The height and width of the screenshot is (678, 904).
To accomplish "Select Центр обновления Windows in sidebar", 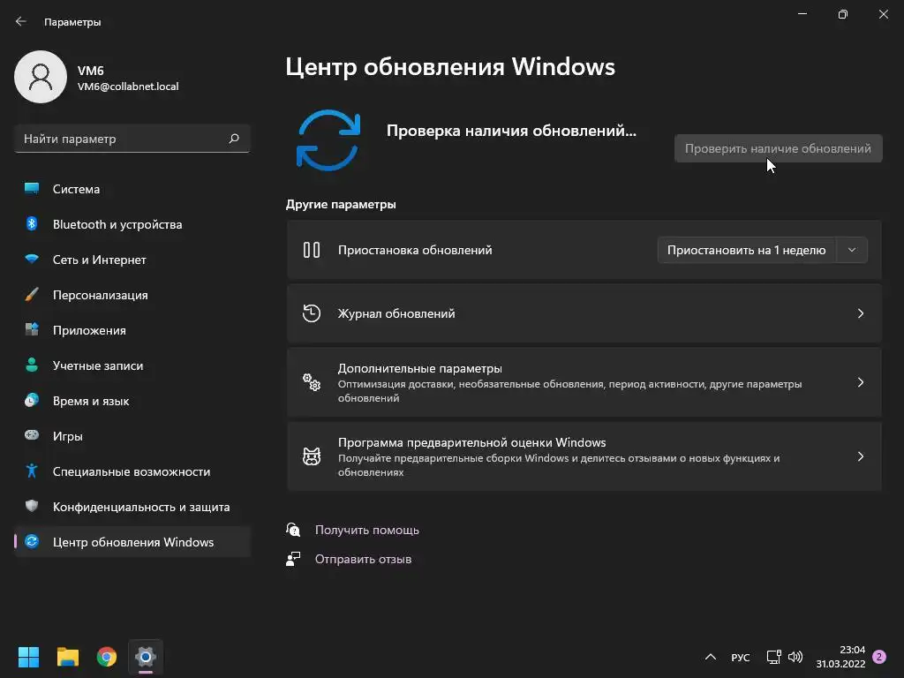I will coord(132,541).
